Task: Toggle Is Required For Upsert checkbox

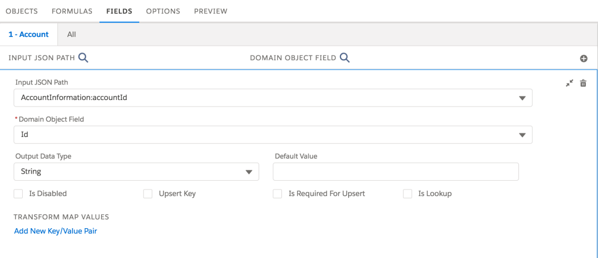Action: click(277, 194)
